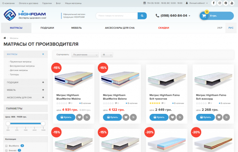
Task: Add BlueMarine Makina to favorites heart
Action: coord(79,117)
